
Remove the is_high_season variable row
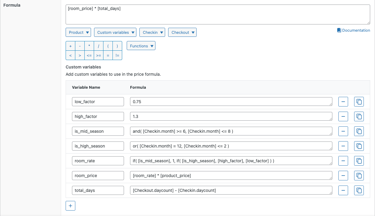point(343,146)
